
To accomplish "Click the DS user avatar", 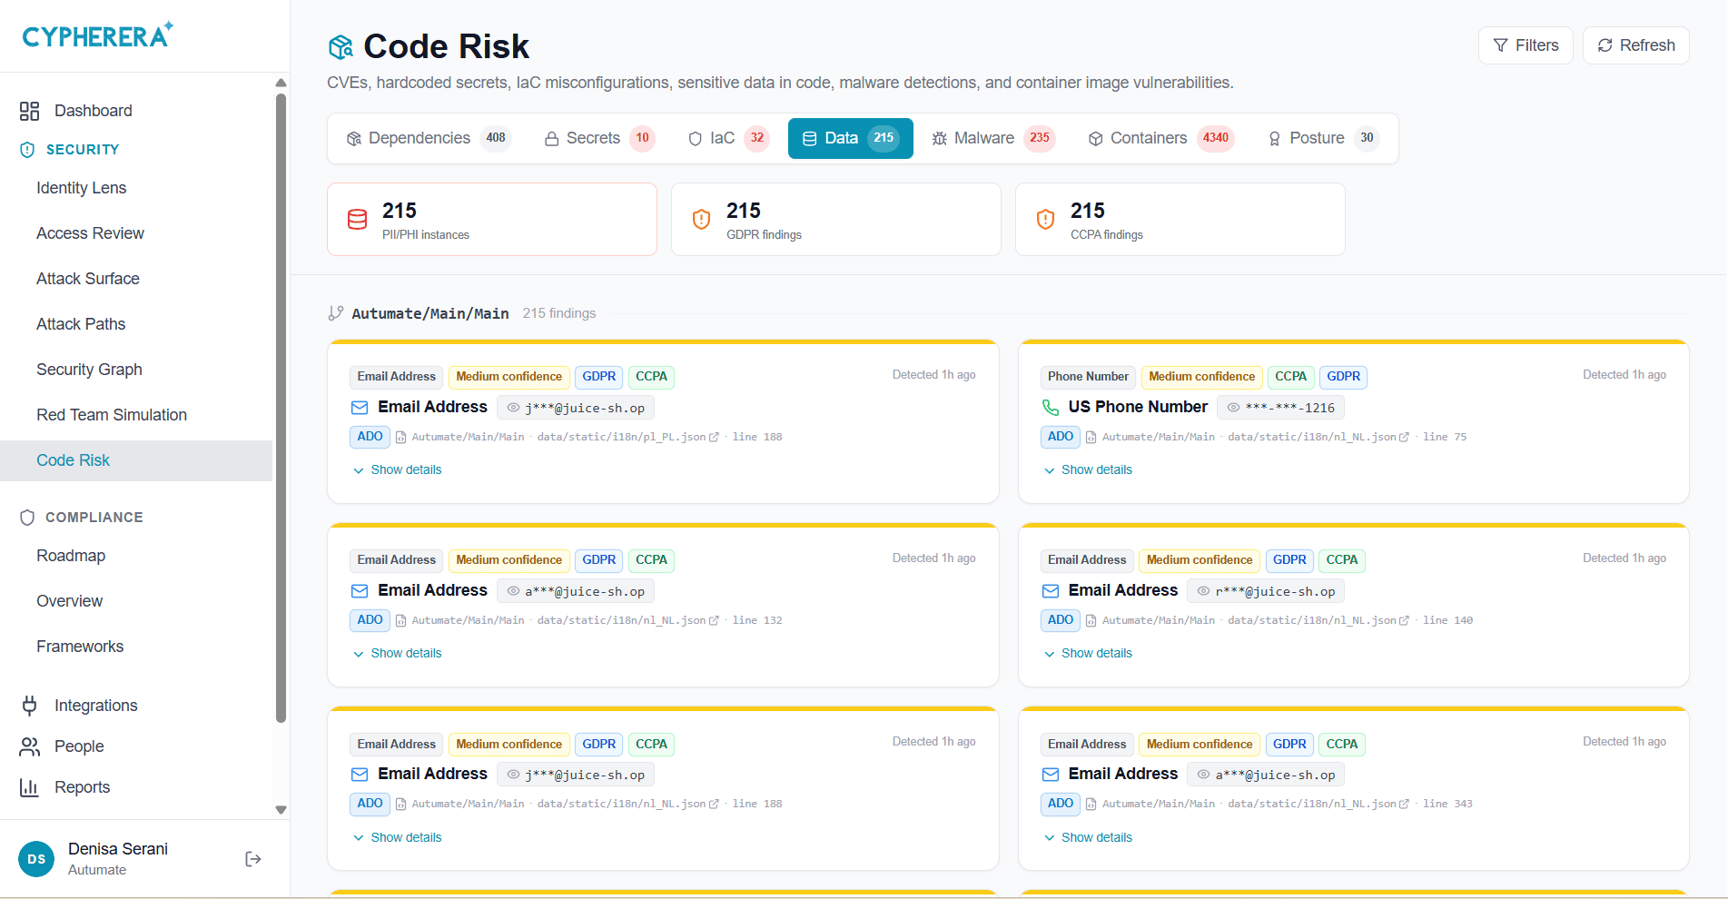I will pos(36,859).
